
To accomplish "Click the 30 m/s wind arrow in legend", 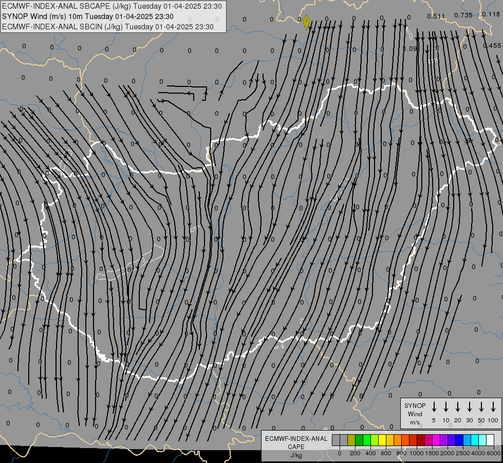I will (470, 407).
